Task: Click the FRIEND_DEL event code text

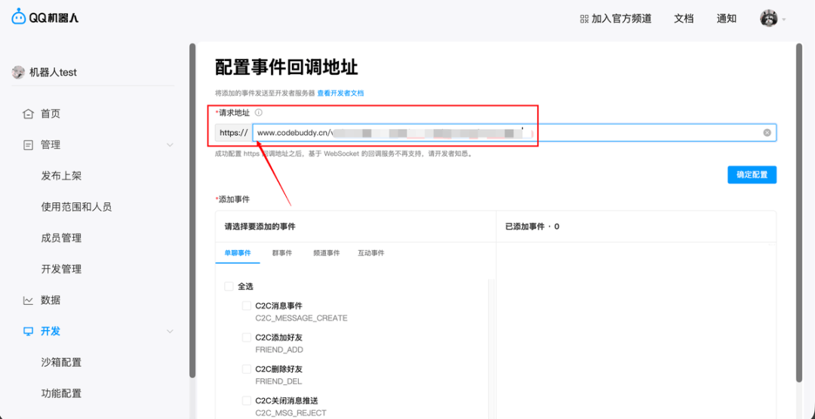Action: coord(278,381)
